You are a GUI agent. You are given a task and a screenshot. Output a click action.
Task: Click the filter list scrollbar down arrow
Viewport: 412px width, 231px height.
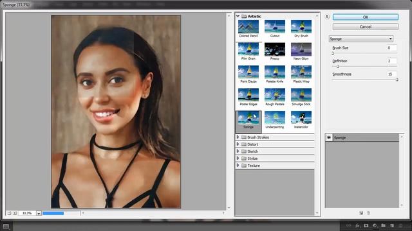pos(317,213)
